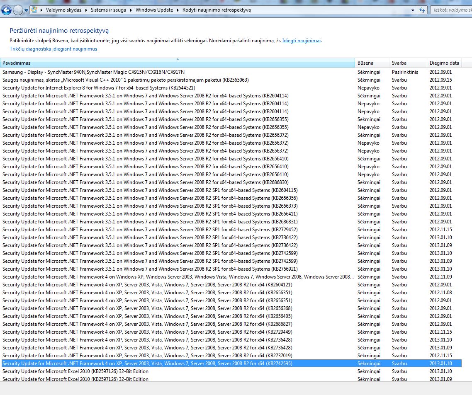Sort by the Būsena column header
Screen dimensions: 472x395
click(x=365, y=63)
